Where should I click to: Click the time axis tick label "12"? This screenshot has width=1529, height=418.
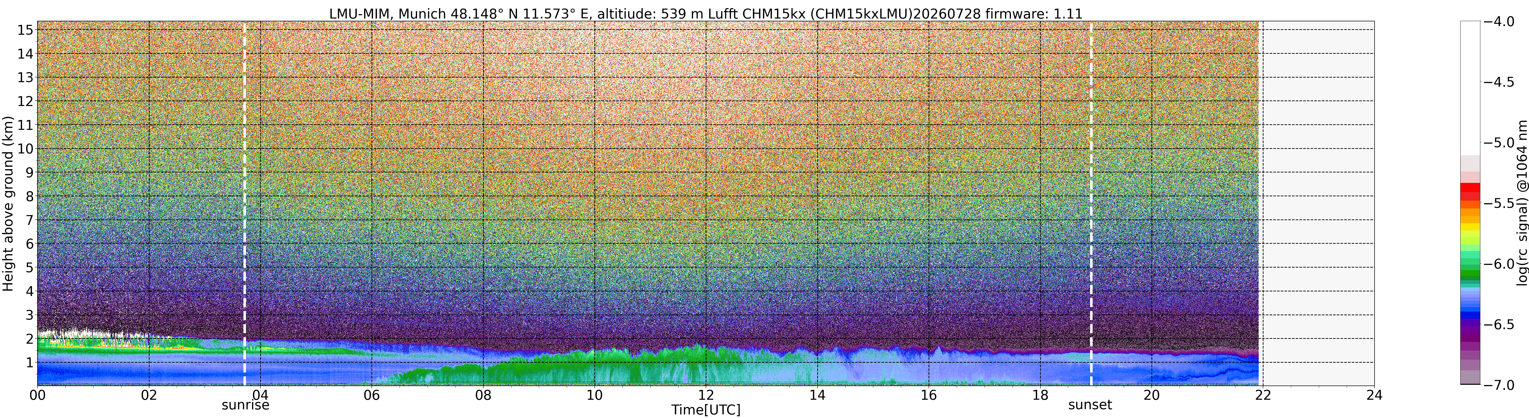(x=706, y=395)
